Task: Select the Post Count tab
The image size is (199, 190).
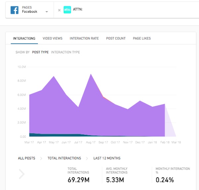Action: click(x=116, y=38)
